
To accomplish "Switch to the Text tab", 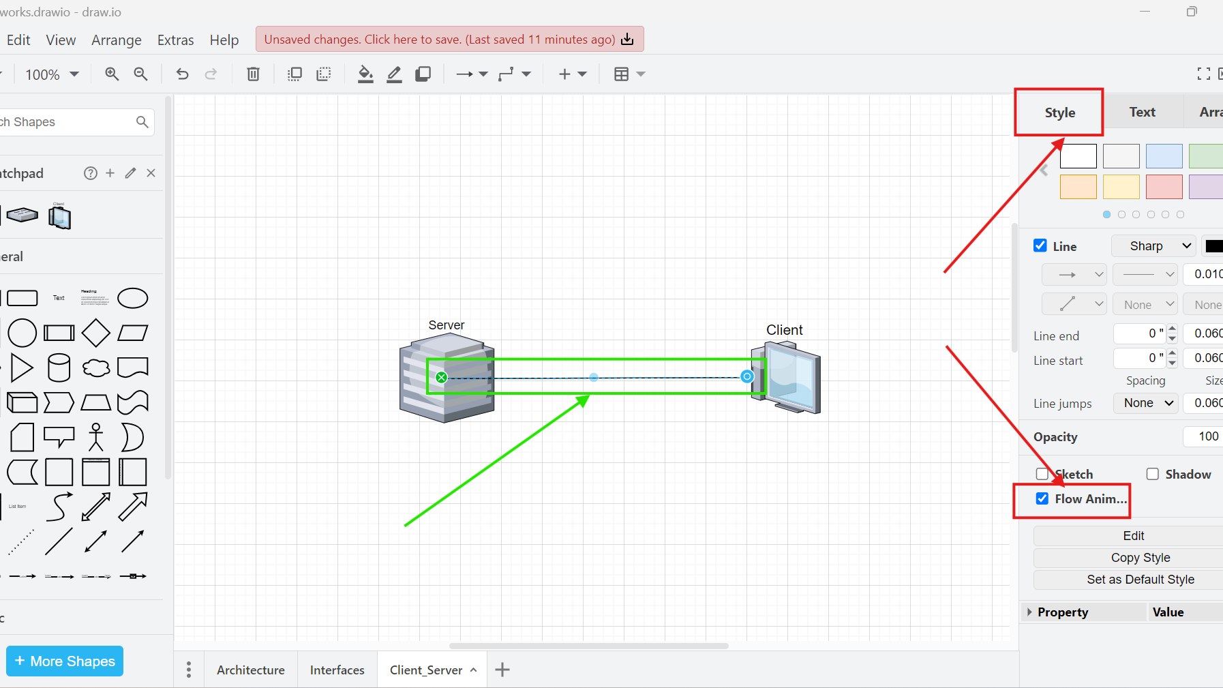I will (1142, 111).
